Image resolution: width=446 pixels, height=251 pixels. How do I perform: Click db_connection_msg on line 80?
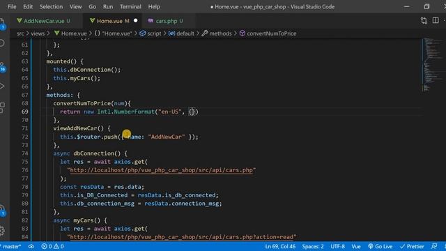[x=105, y=204]
